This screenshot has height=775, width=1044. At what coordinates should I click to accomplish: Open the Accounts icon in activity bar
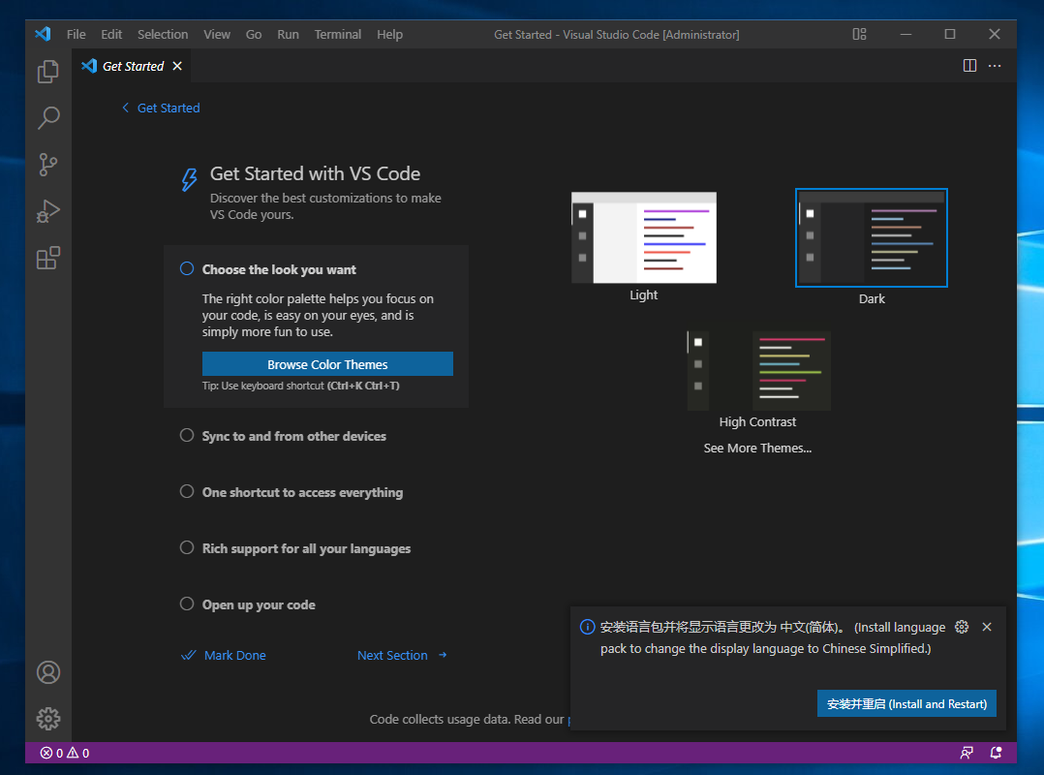point(48,672)
